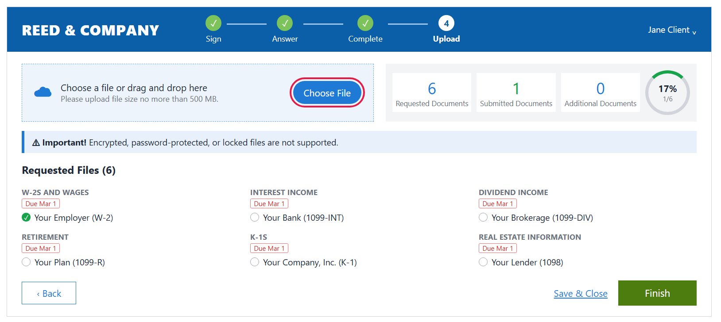
Task: Click the REAL ESTATE INFORMATION category heading
Action: [530, 237]
